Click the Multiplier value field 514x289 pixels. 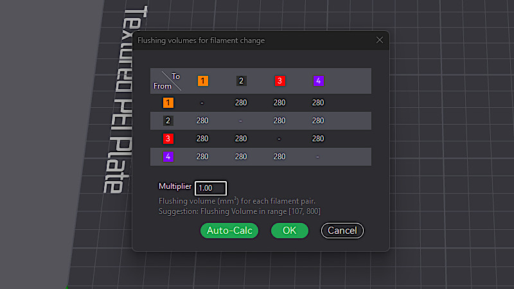tap(211, 188)
